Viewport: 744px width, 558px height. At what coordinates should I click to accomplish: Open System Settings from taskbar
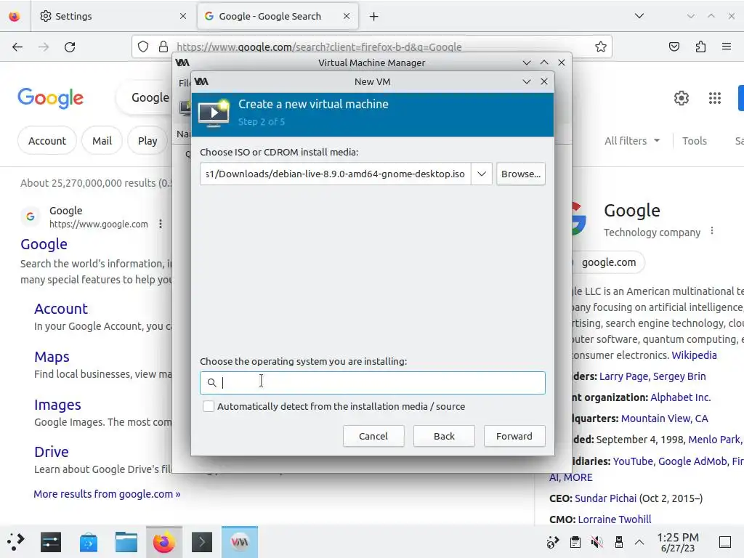[x=51, y=541]
